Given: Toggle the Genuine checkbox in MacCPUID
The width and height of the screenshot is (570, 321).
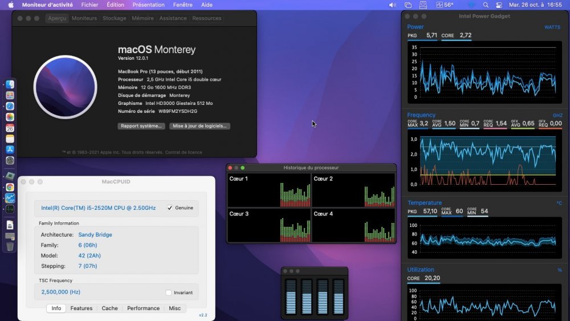Looking at the screenshot, I should (170, 208).
